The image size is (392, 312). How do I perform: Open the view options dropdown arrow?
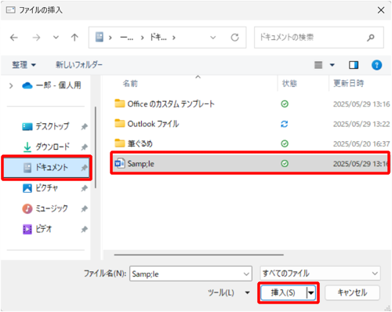coord(332,65)
